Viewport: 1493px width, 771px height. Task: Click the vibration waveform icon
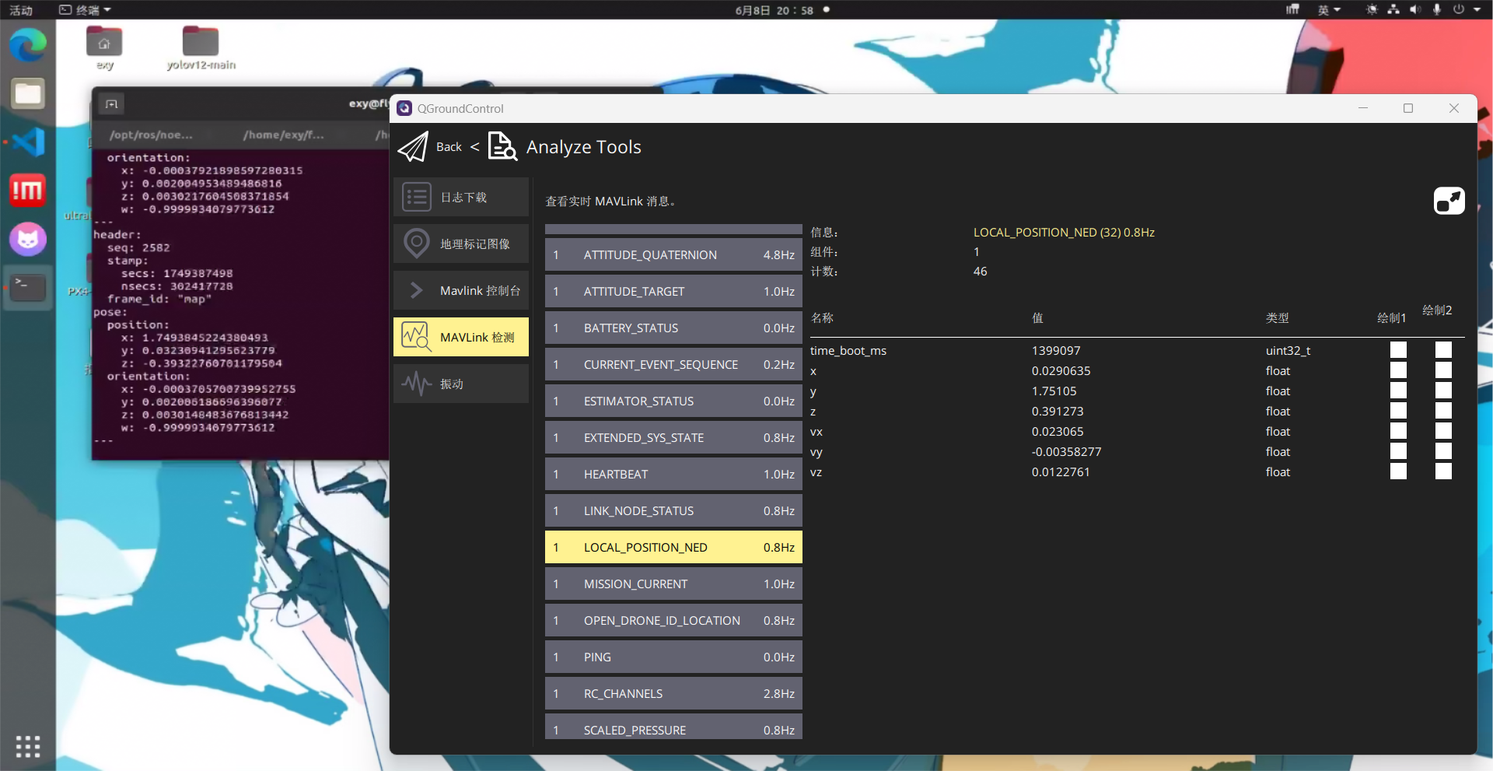point(417,384)
